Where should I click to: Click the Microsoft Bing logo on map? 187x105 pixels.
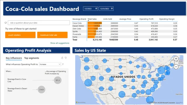coord(81,102)
